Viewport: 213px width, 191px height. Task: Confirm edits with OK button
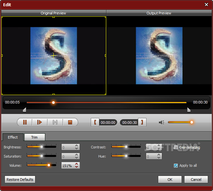click(x=170, y=180)
